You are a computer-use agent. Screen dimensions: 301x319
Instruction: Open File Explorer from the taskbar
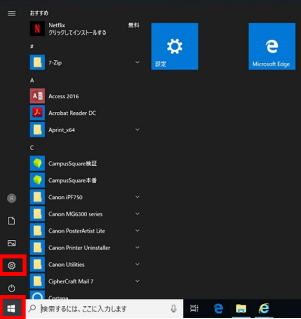click(241, 309)
